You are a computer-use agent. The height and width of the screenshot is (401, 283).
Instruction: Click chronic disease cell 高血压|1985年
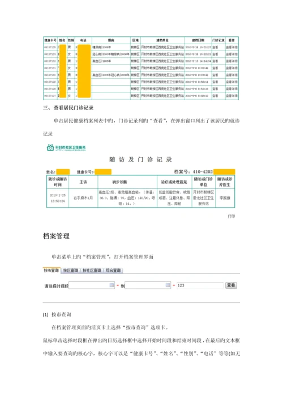point(101,61)
